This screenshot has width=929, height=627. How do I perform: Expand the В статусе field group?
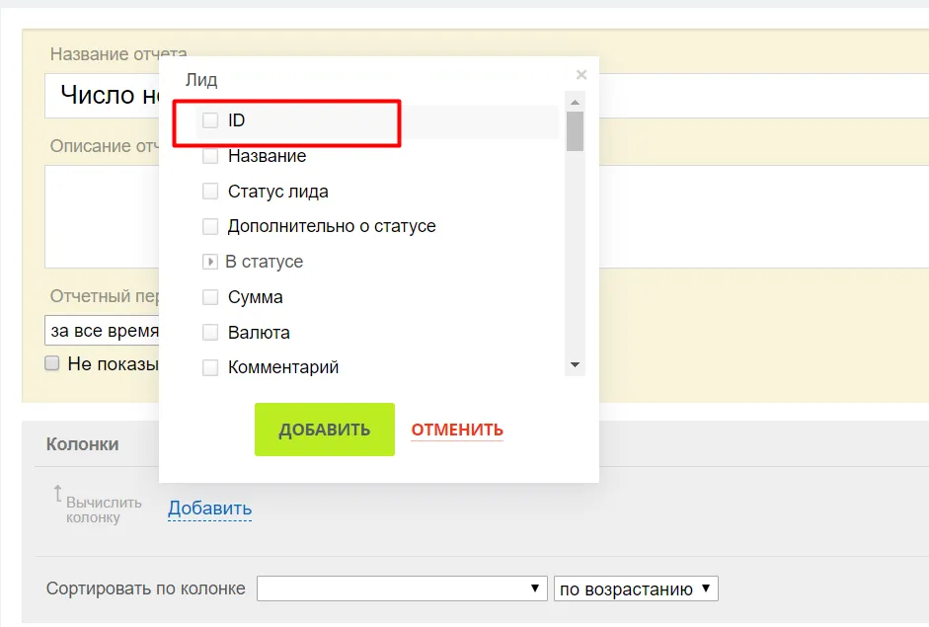coord(209,261)
